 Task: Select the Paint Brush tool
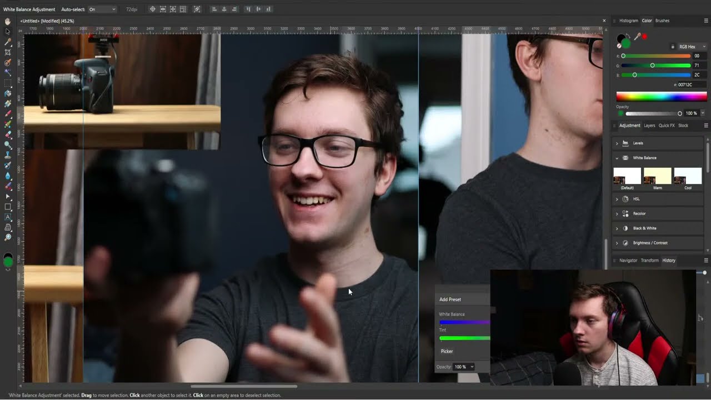coord(8,114)
